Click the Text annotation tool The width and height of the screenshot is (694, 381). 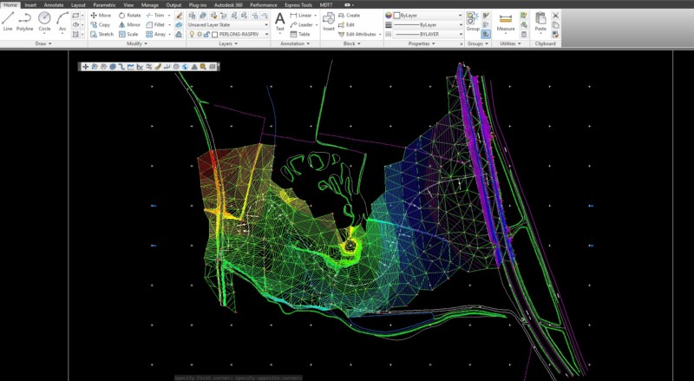click(x=279, y=20)
